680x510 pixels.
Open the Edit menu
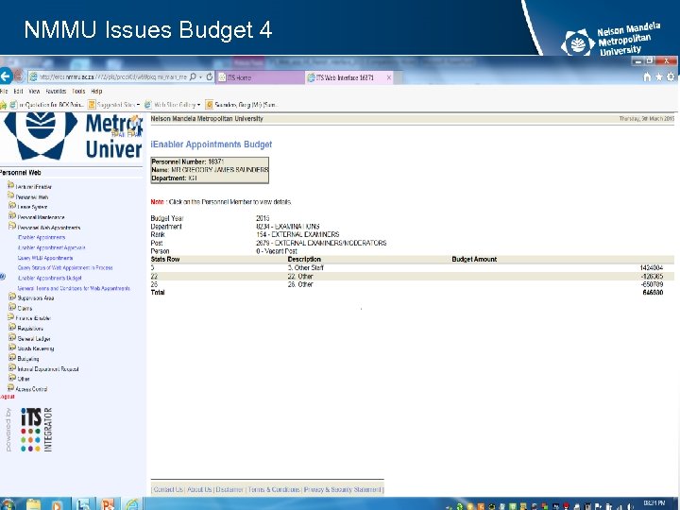18,91
